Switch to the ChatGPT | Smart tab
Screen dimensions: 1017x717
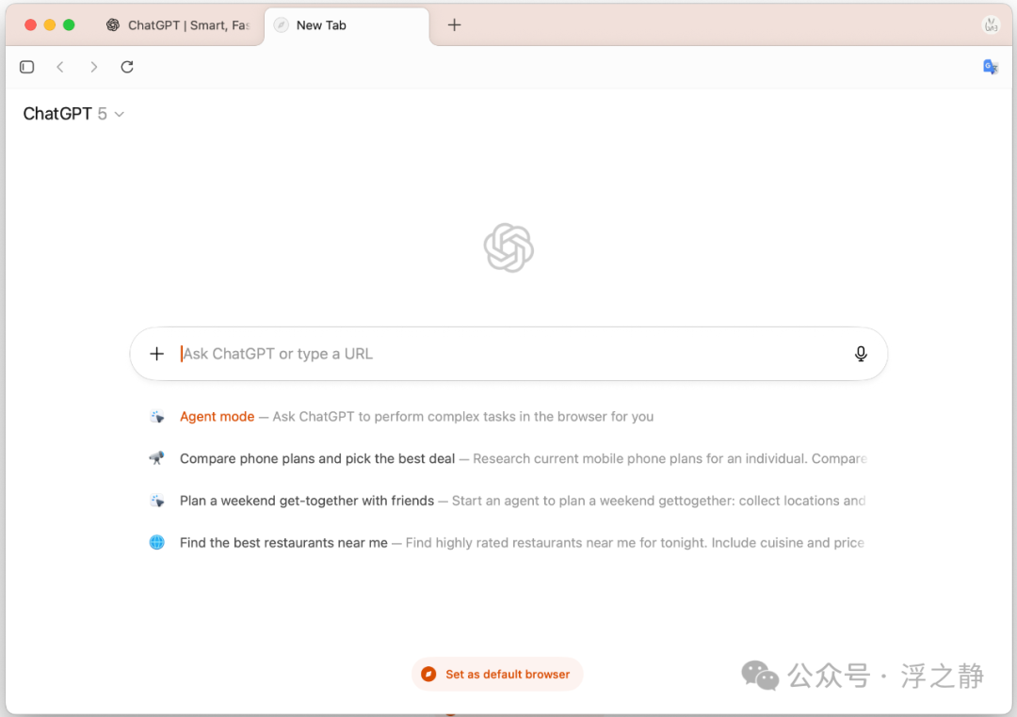coord(178,25)
